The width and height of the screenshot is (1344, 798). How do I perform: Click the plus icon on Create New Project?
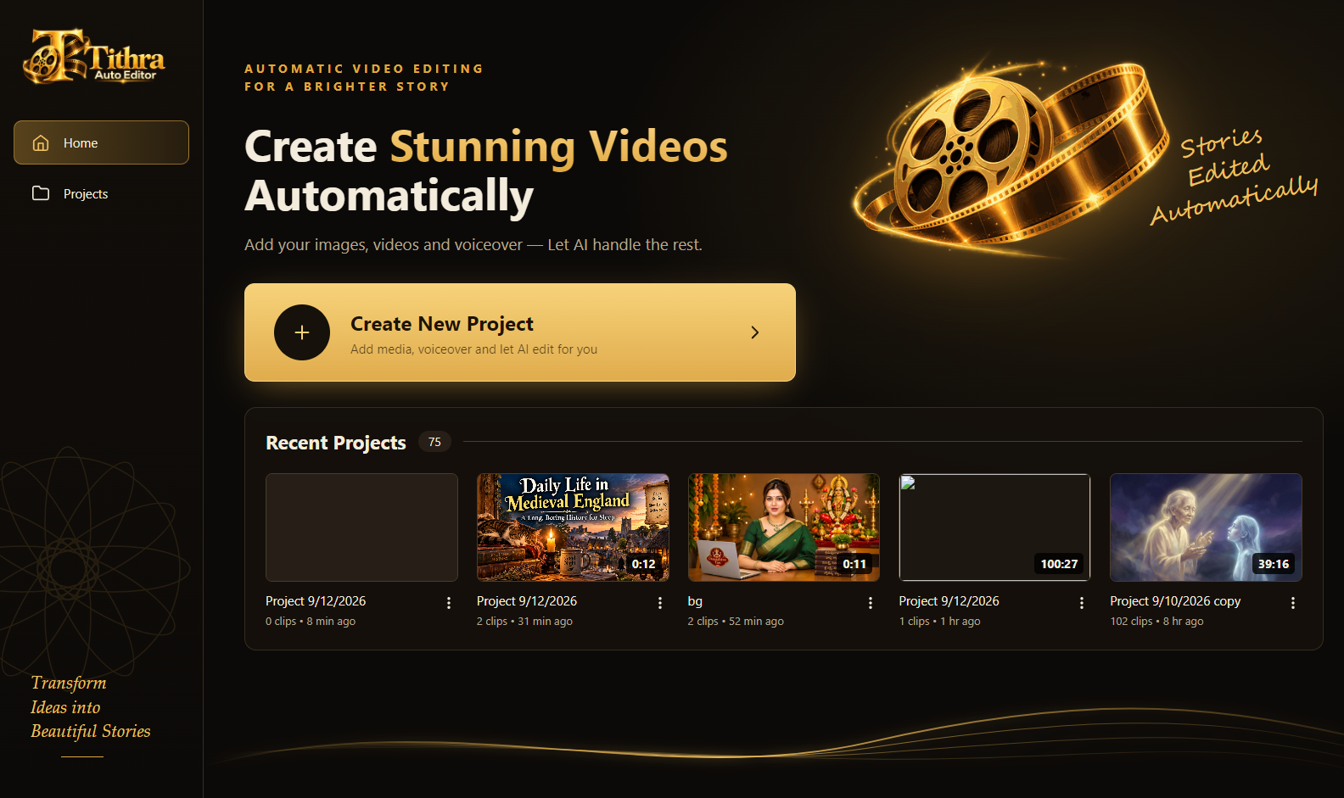302,332
